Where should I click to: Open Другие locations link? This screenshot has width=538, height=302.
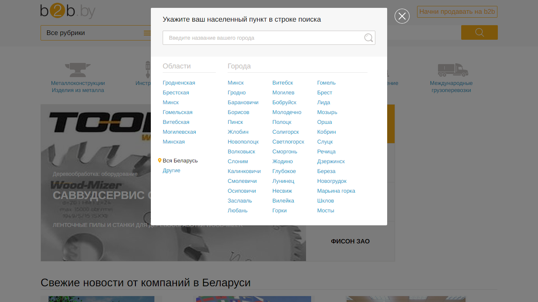[171, 170]
